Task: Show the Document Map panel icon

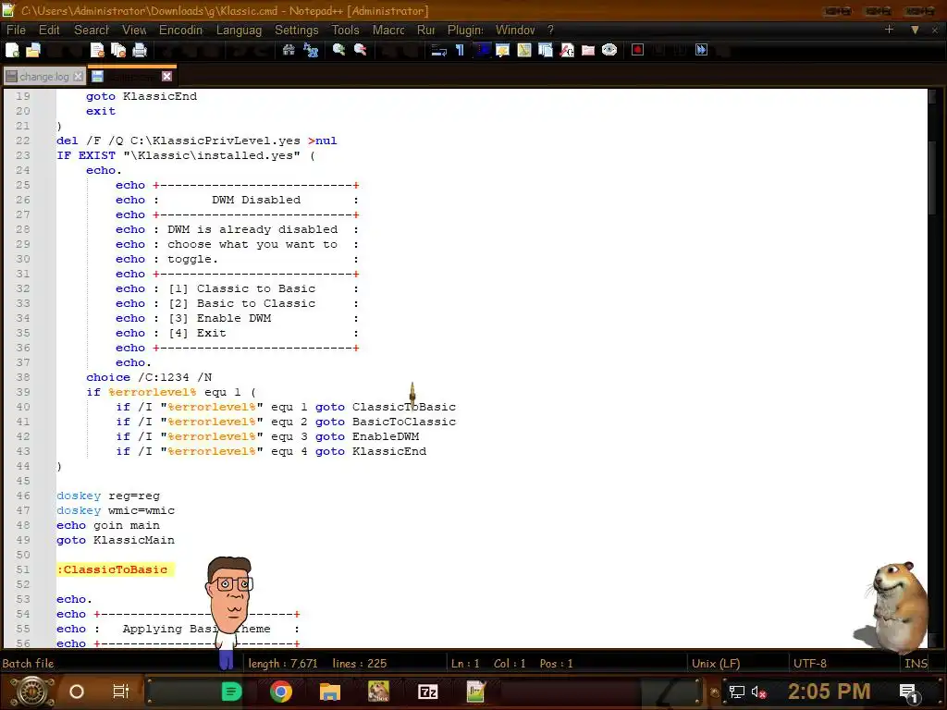Action: tap(524, 50)
